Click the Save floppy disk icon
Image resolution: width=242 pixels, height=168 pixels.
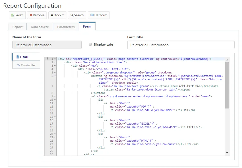coord(12,15)
